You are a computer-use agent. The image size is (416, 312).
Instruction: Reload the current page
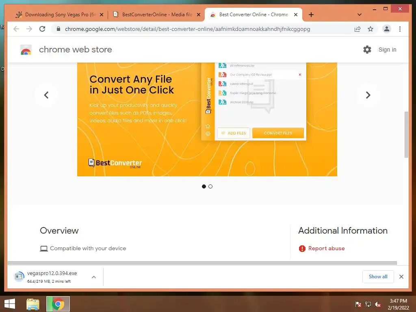[x=42, y=29]
